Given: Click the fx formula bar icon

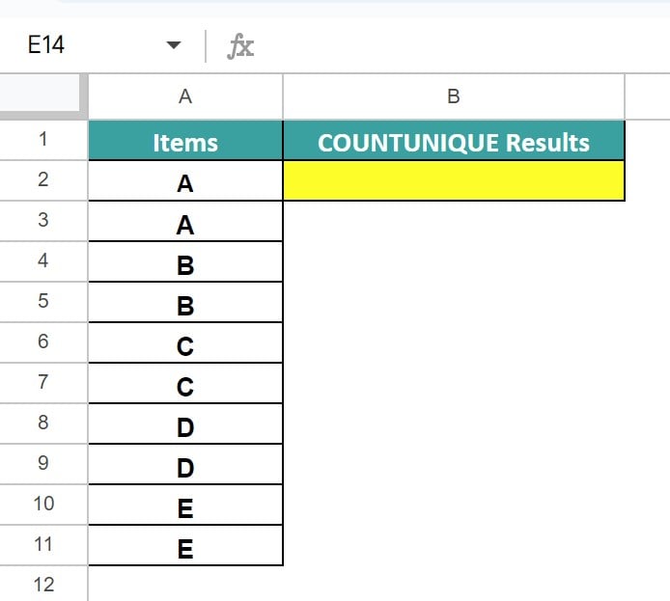Looking at the screenshot, I should [x=240, y=45].
